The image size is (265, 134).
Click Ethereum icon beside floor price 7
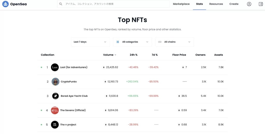click(183, 67)
